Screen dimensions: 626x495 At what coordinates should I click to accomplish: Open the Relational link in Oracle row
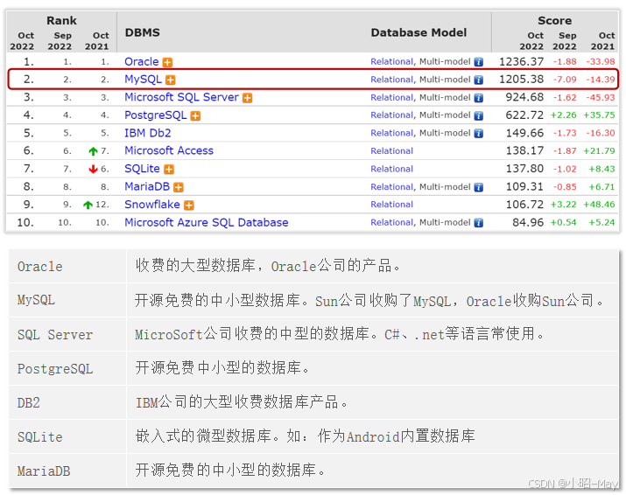point(391,62)
